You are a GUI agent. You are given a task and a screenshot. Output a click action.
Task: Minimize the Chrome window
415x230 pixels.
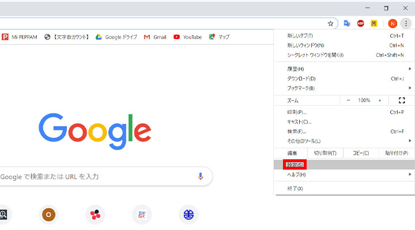click(x=367, y=8)
